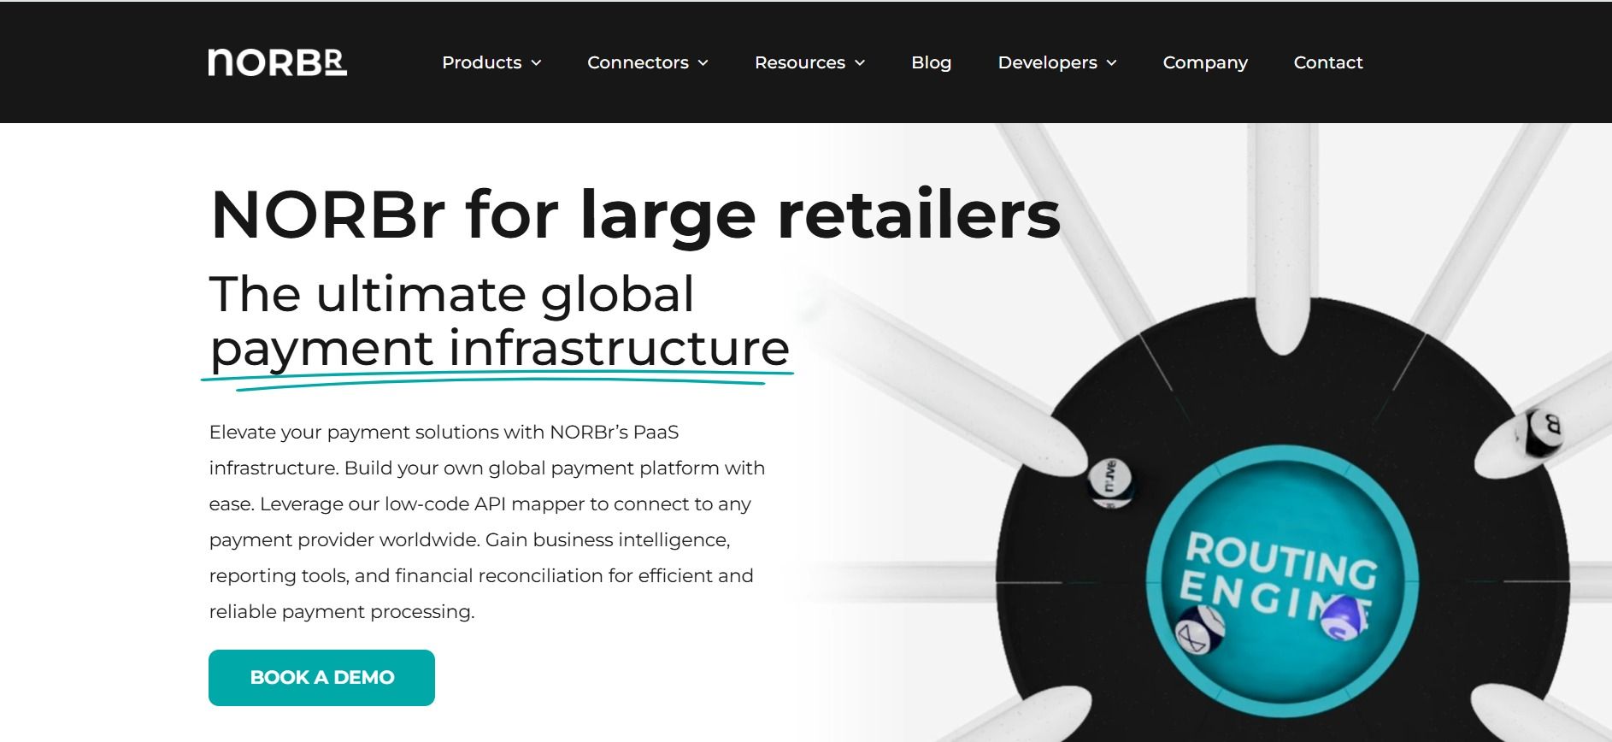Open the Products menu
The image size is (1612, 742).
tap(481, 62)
